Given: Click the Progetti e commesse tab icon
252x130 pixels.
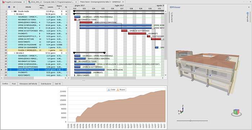Looking at the screenshot, I should tap(3, 2).
